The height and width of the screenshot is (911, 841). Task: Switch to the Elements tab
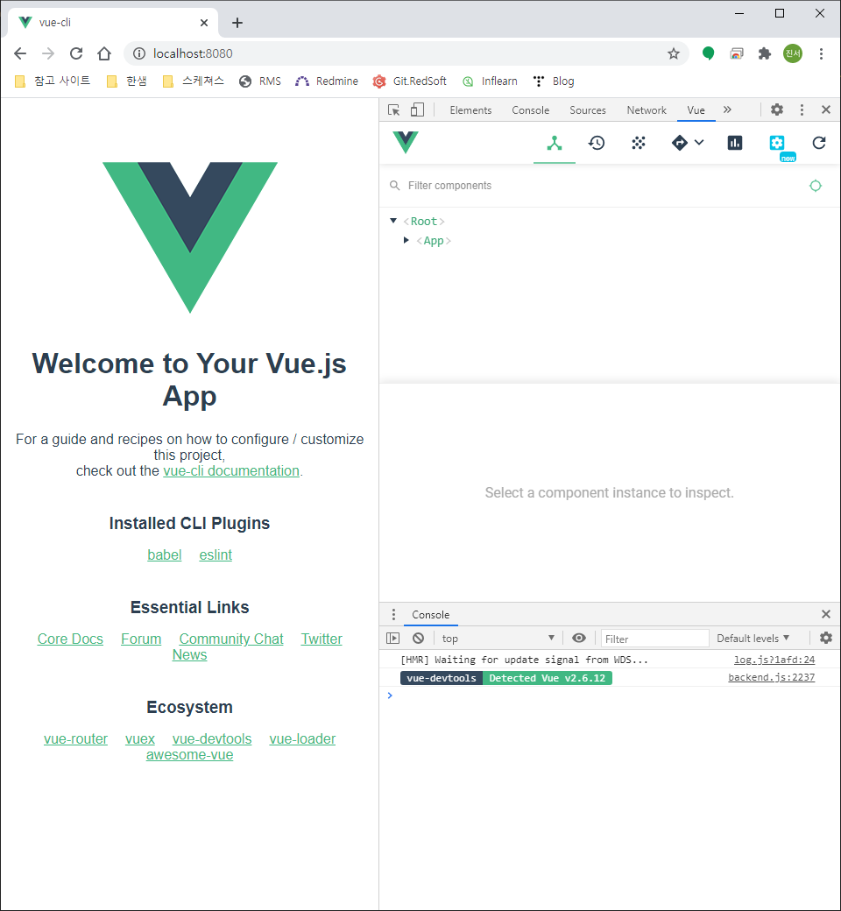tap(470, 109)
